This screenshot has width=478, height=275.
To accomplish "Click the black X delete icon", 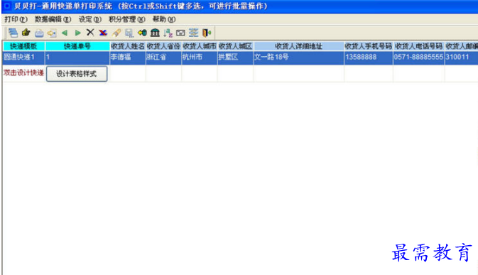I will point(90,32).
